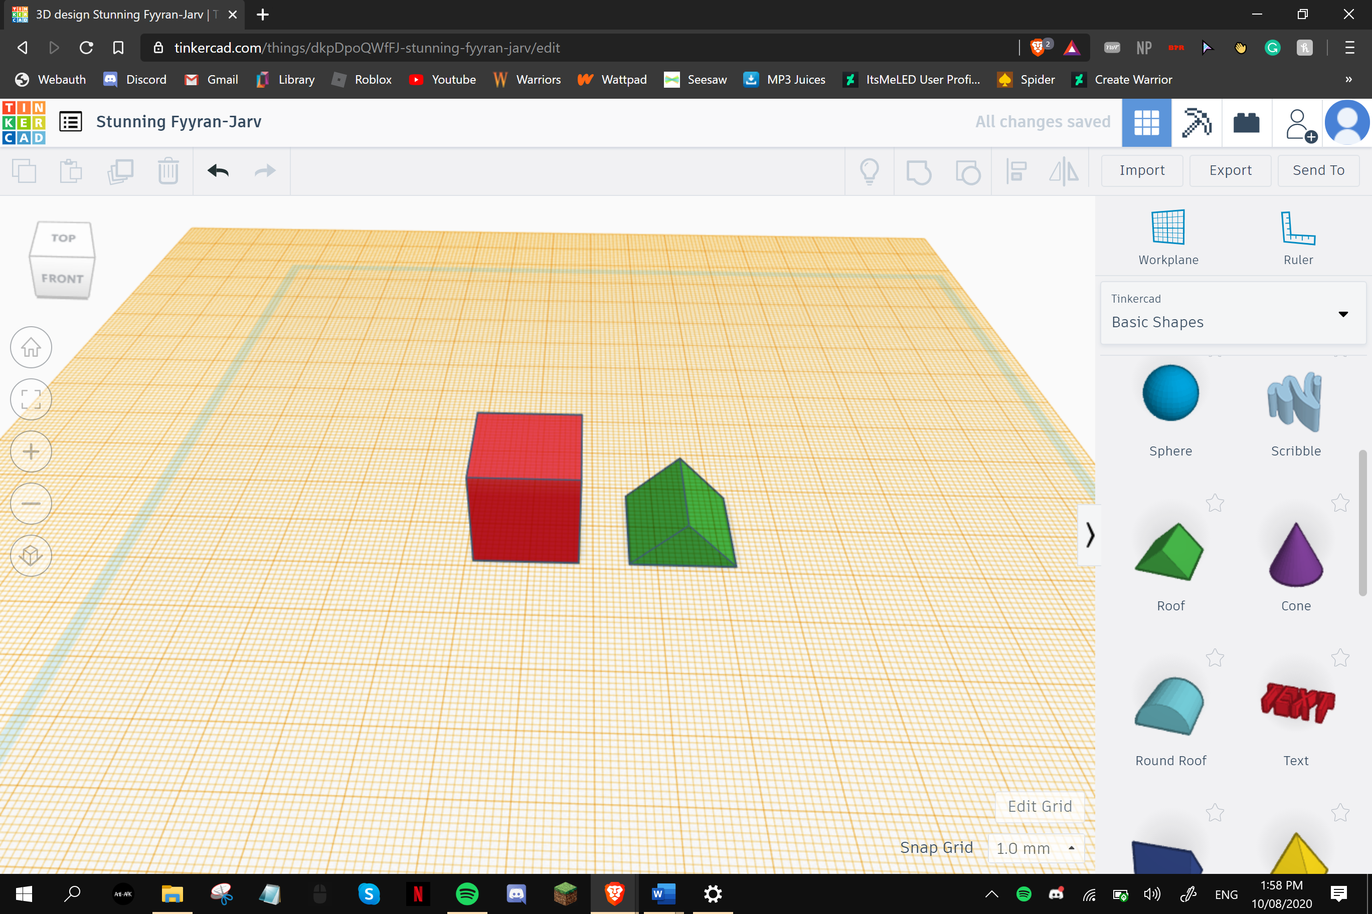
Task: Favorite the Roof shape star
Action: click(1215, 503)
